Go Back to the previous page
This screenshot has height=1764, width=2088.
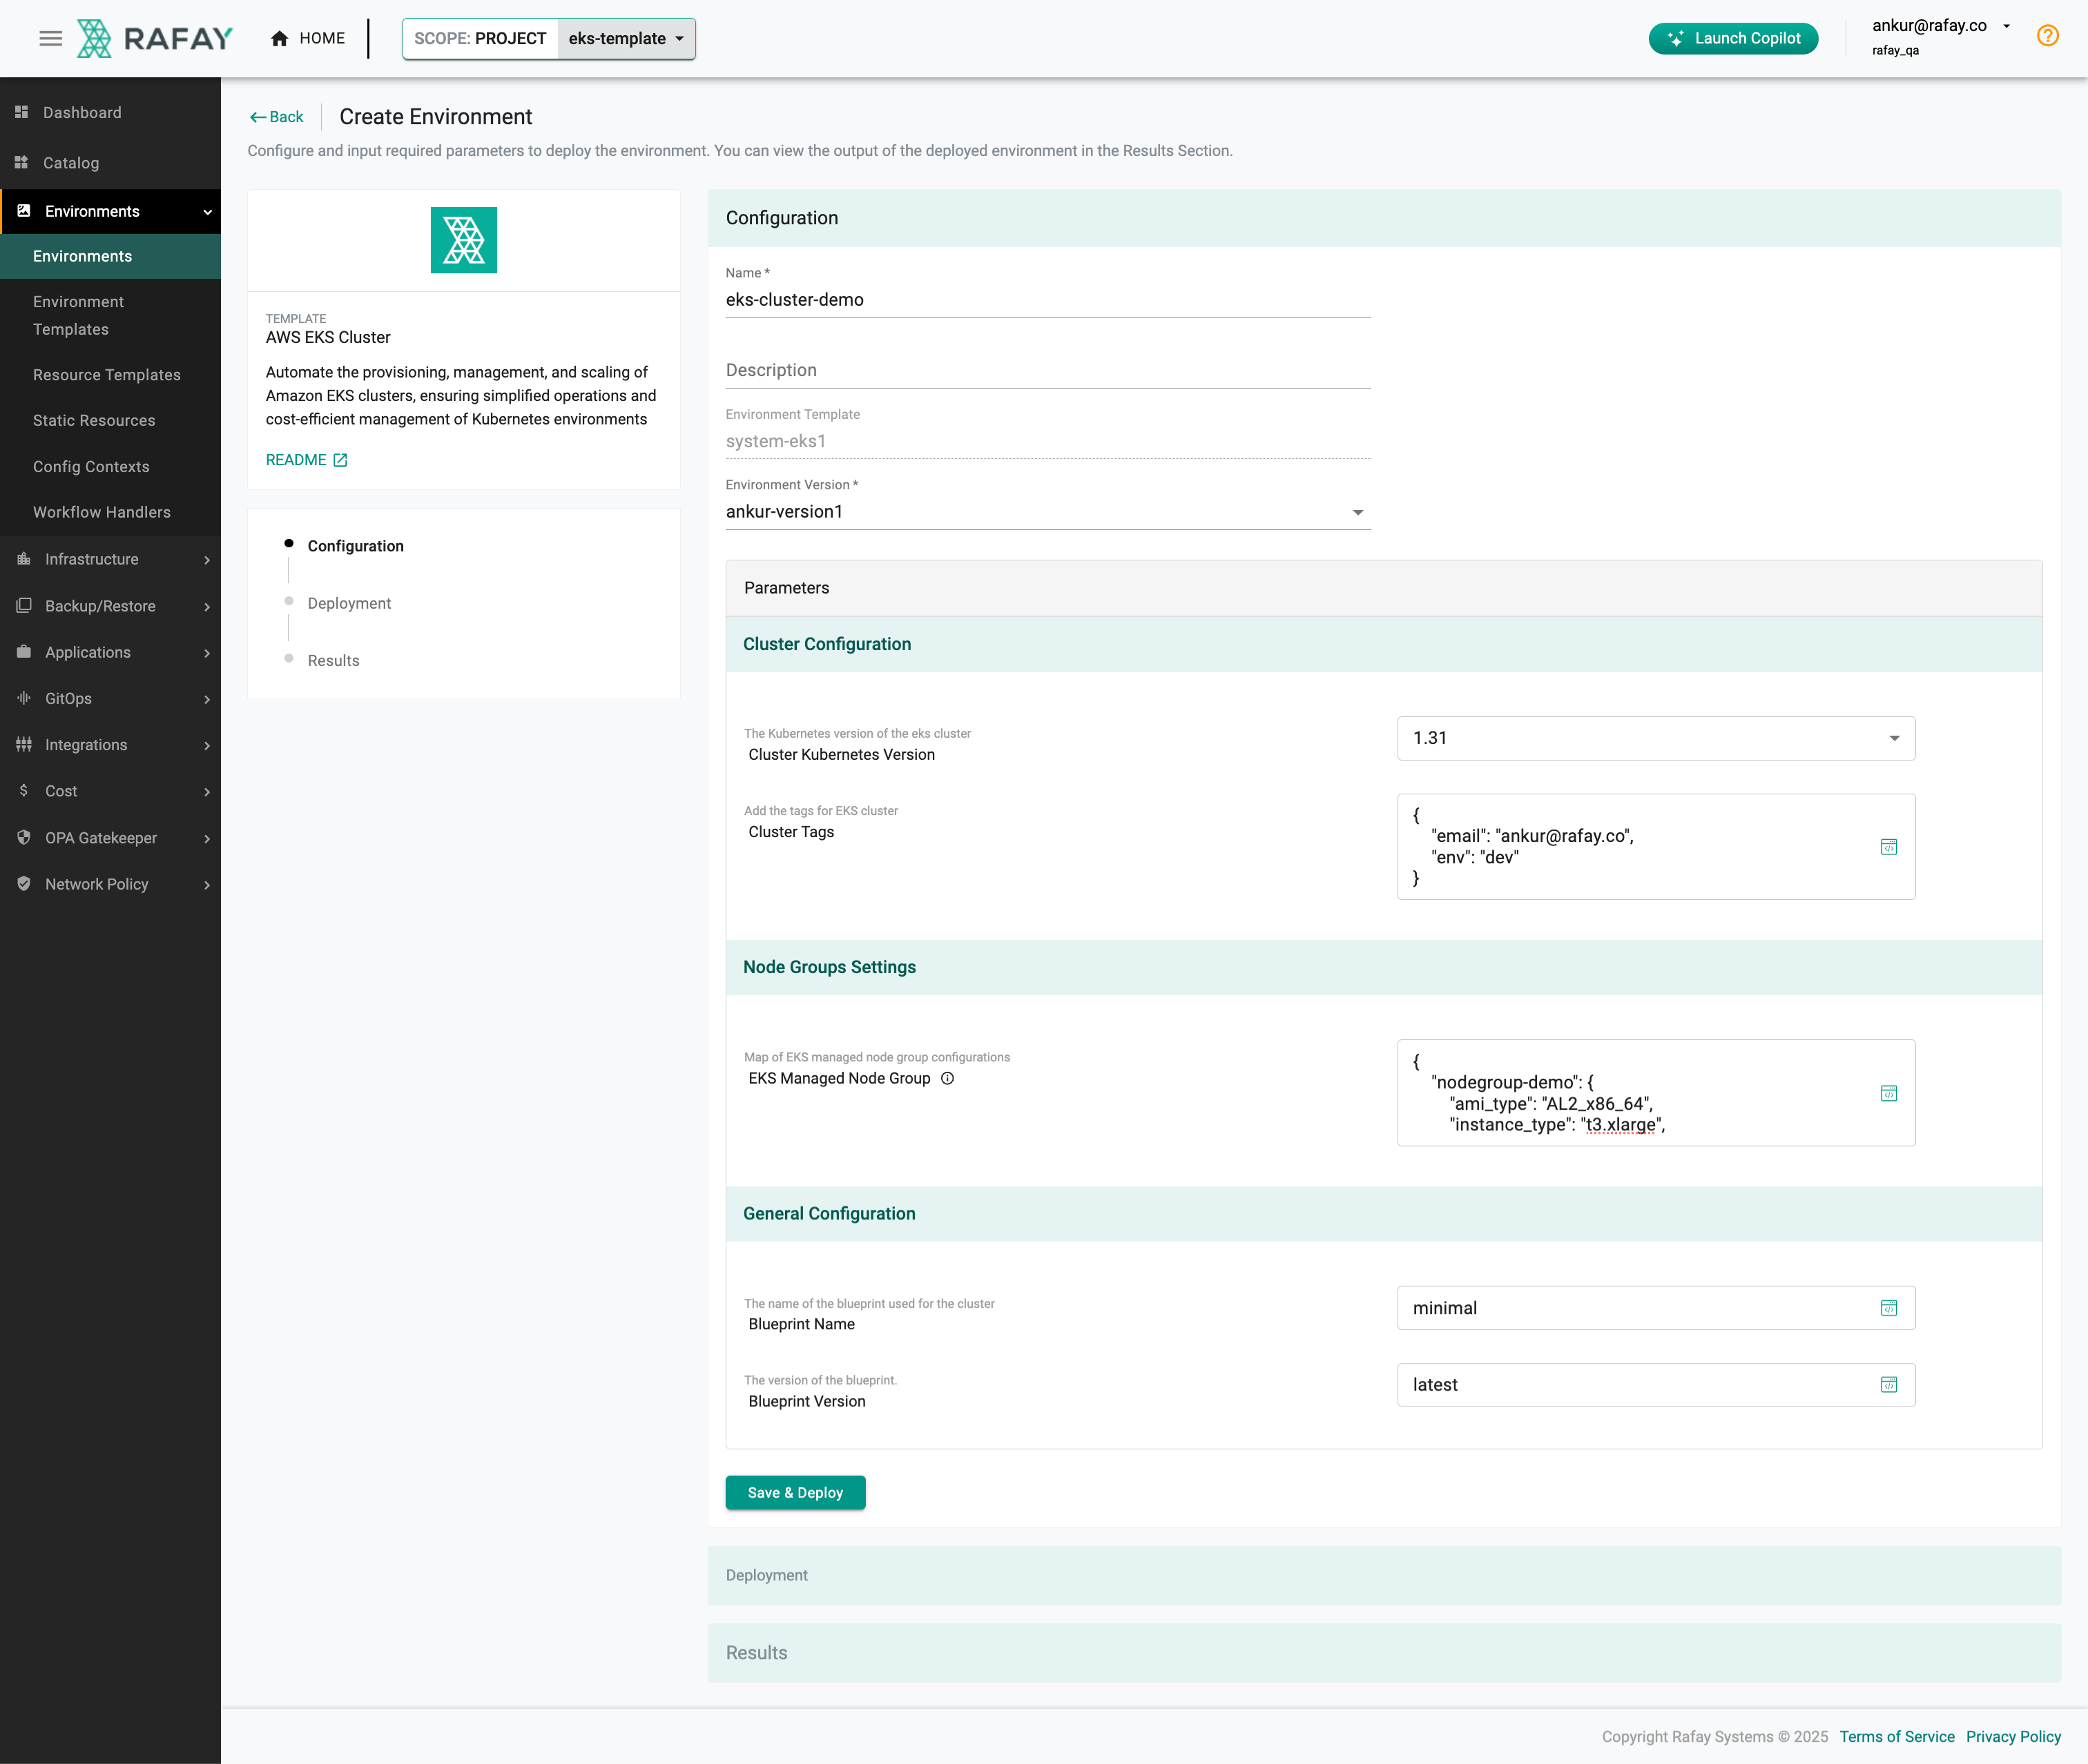pyautogui.click(x=276, y=117)
